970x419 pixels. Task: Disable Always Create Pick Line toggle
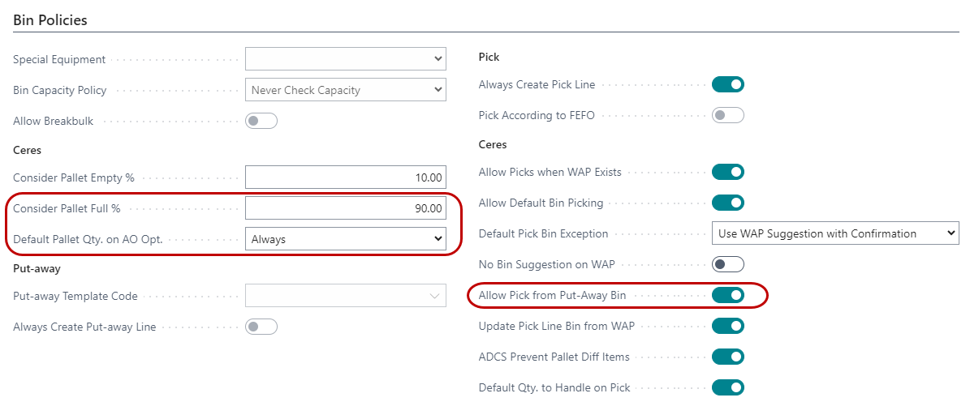pyautogui.click(x=727, y=84)
